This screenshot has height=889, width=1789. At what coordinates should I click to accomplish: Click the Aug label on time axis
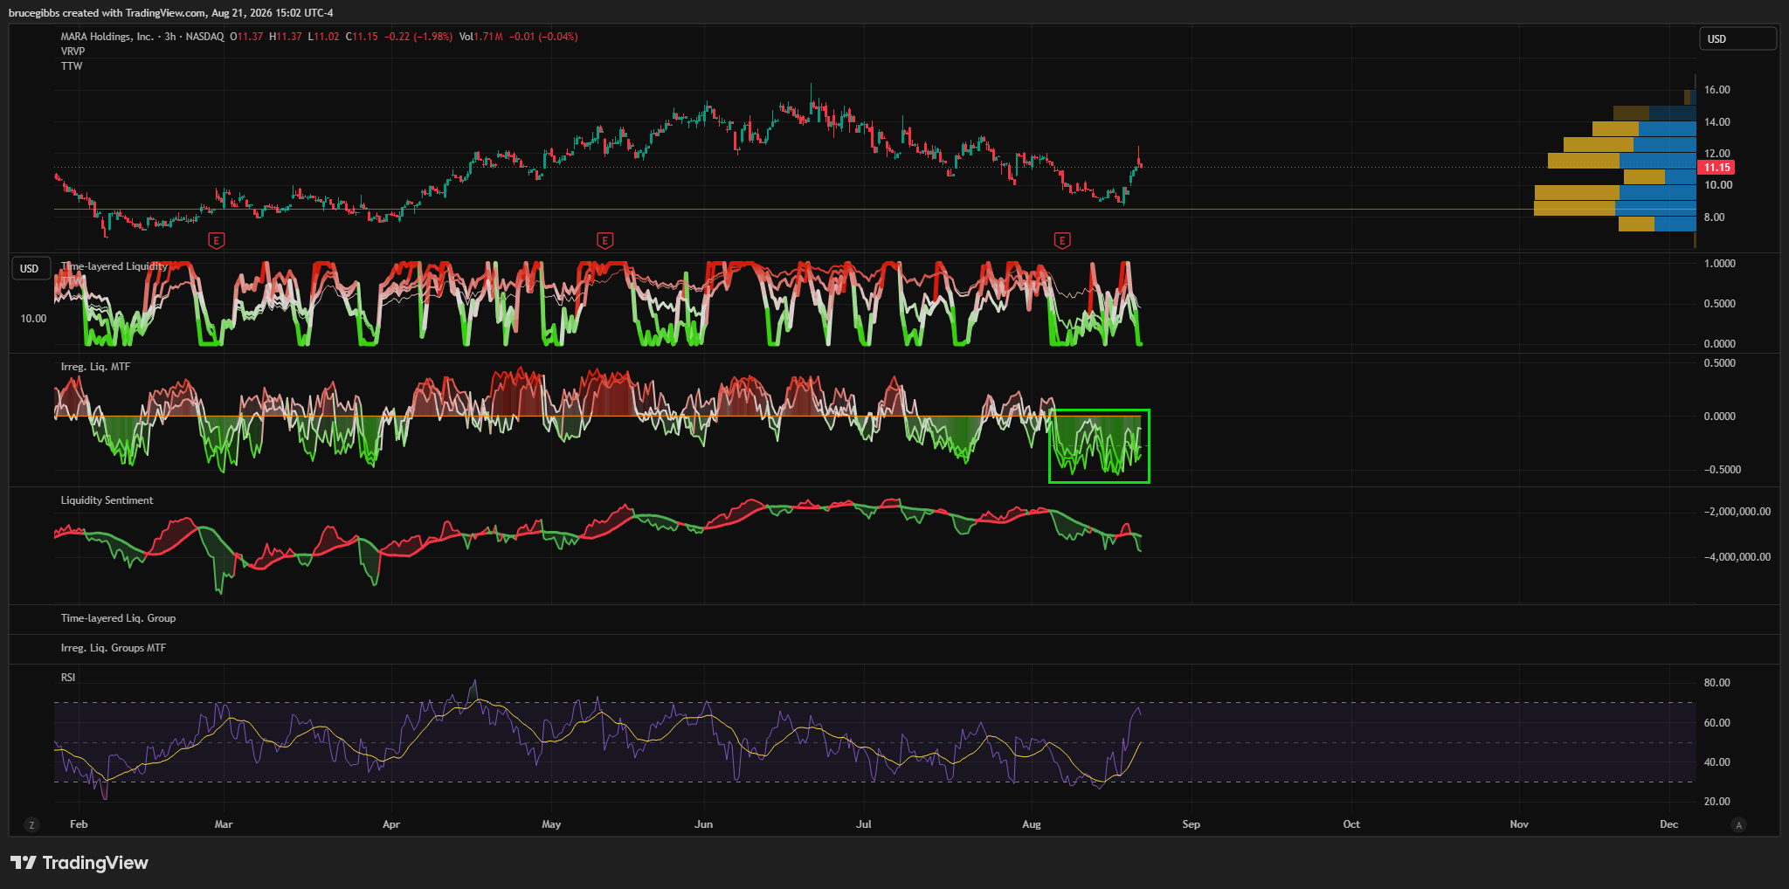click(1032, 824)
